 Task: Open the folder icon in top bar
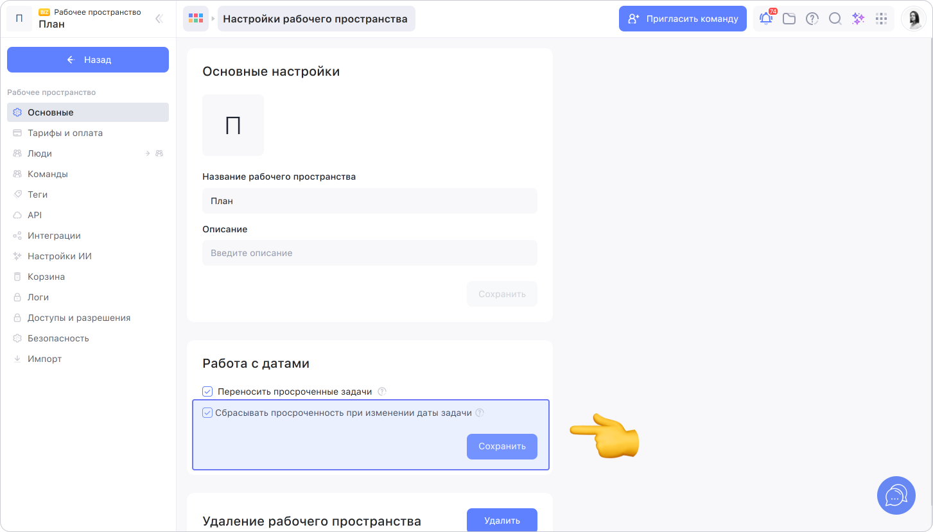[789, 19]
